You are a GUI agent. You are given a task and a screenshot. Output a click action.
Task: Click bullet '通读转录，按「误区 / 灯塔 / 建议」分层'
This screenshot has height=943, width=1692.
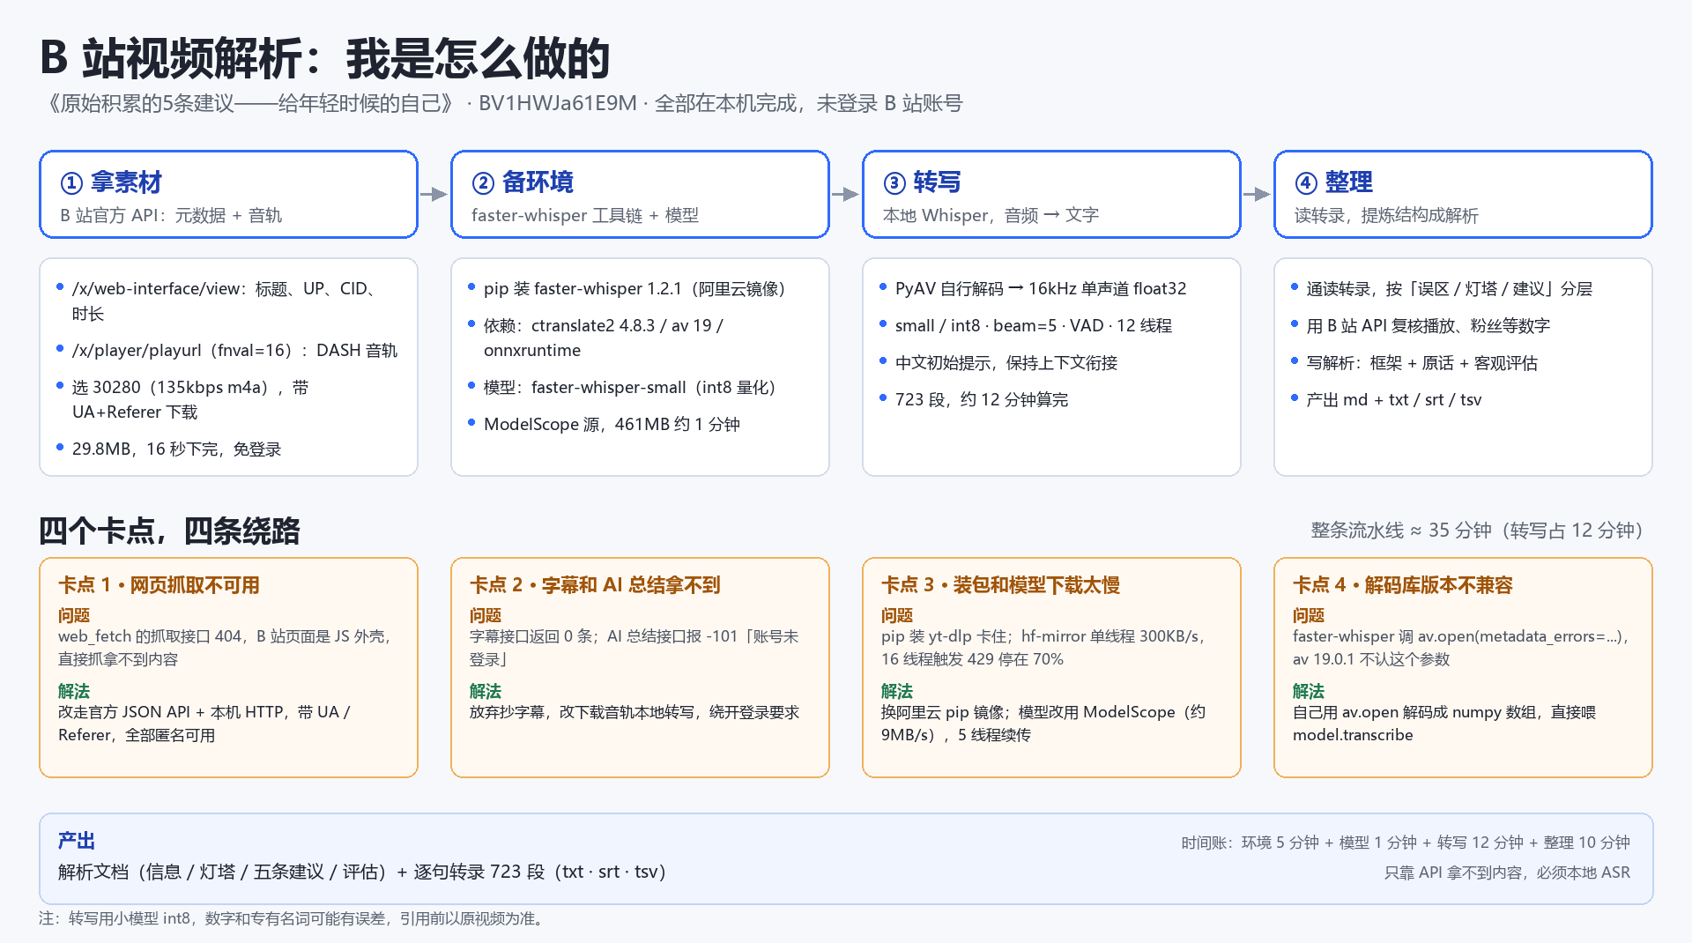[1443, 288]
